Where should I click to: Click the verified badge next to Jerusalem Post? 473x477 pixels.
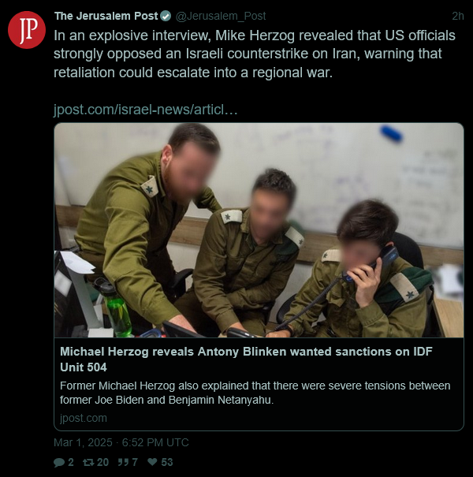click(x=166, y=16)
